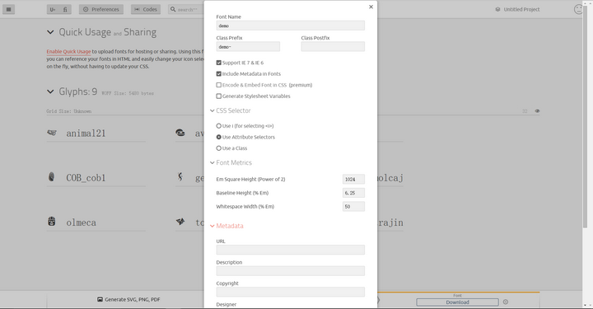Click the glyph icon right of olmeca
Image resolution: width=593 pixels, height=309 pixels.
(180, 222)
